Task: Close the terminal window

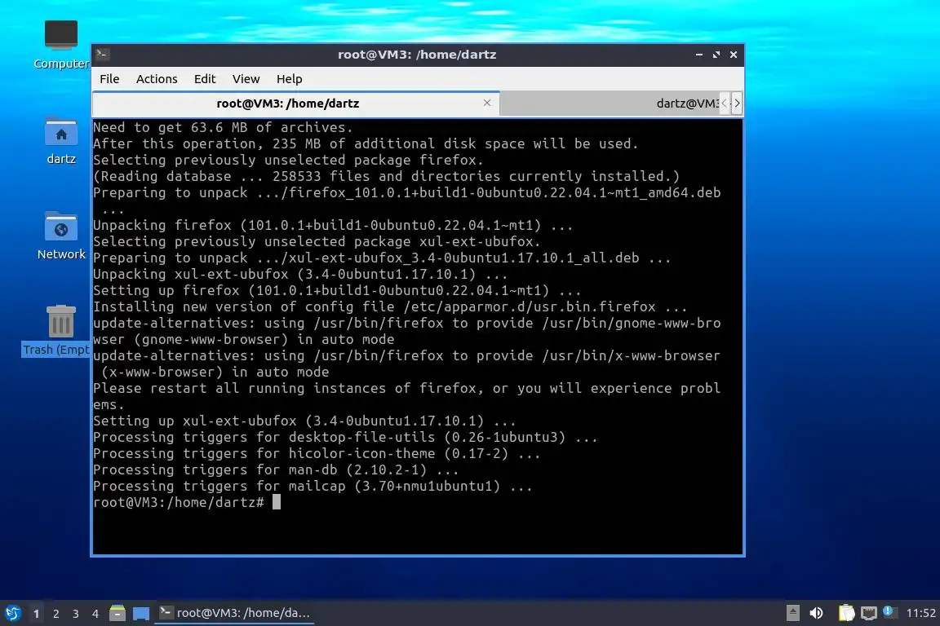Action: click(734, 55)
